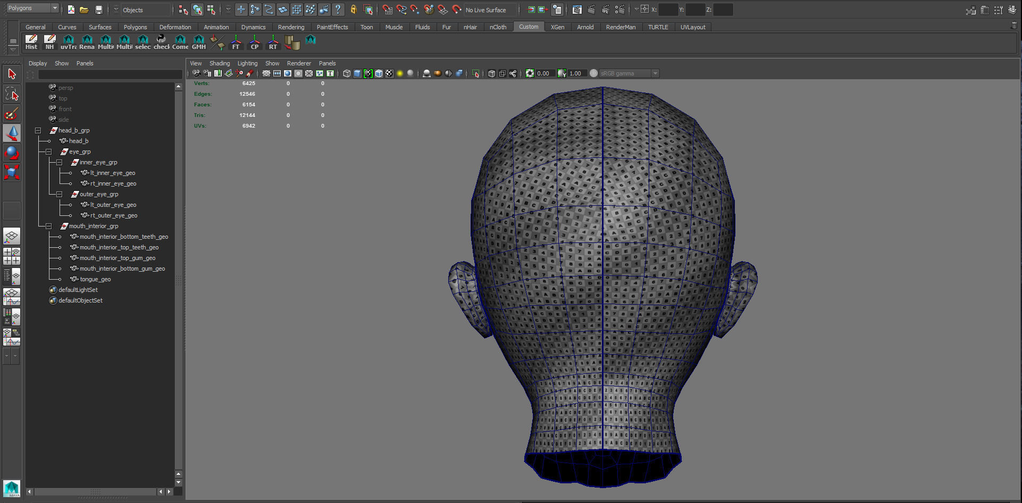Activate the Lasso select tool
Image resolution: width=1022 pixels, height=503 pixels.
point(12,94)
